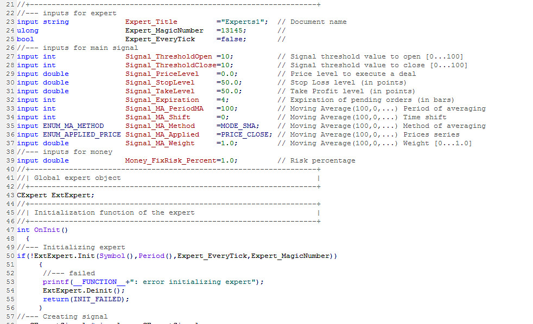
Task: Click ExtExpert.Deinit() on line 54
Action: pyautogui.click(x=84, y=290)
